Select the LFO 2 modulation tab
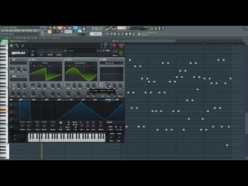This screenshot has width=248, height=186. coord(71,100)
